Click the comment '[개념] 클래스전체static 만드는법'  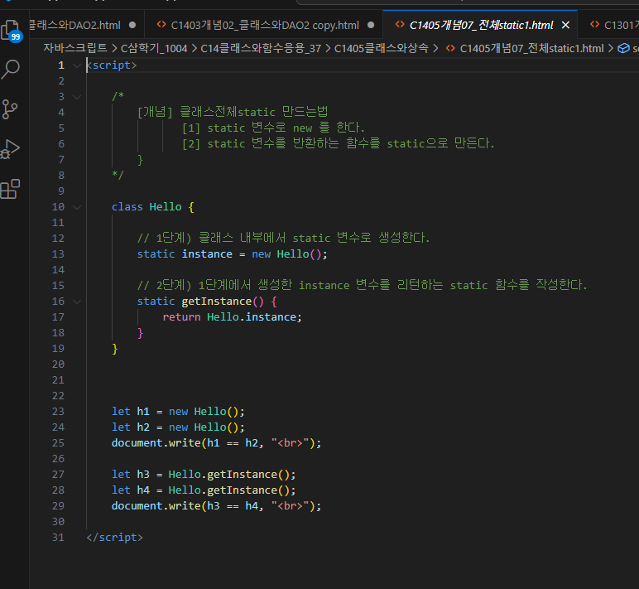[233, 111]
